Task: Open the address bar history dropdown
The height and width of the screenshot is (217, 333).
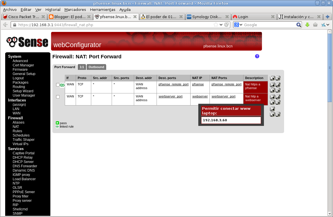Action: 221,25
